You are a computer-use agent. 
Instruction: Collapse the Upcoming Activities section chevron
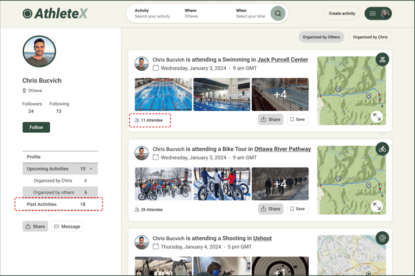click(x=91, y=169)
